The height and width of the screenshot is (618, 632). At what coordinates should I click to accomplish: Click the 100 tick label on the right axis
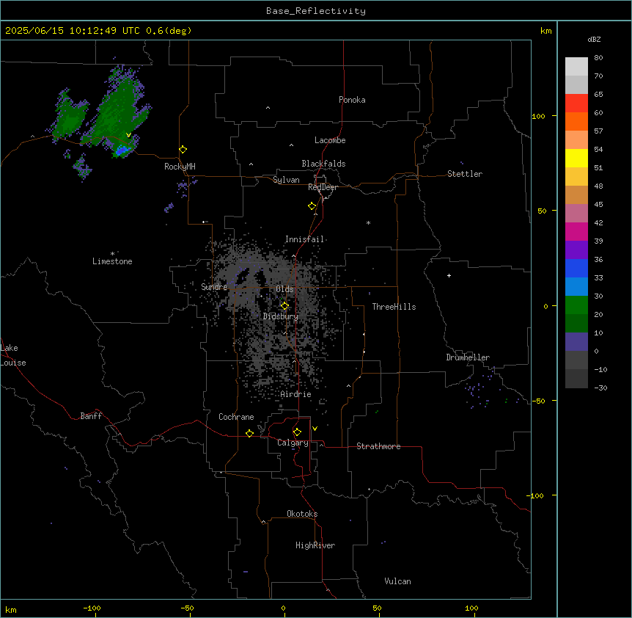538,116
